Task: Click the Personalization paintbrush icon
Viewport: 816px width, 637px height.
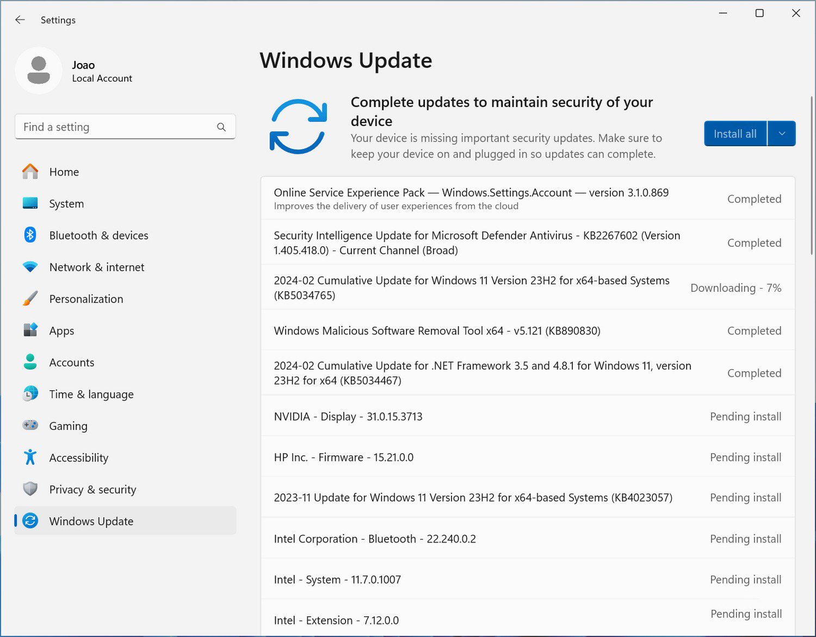Action: click(x=30, y=298)
